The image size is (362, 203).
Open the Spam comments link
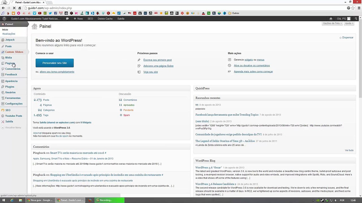click(126, 115)
